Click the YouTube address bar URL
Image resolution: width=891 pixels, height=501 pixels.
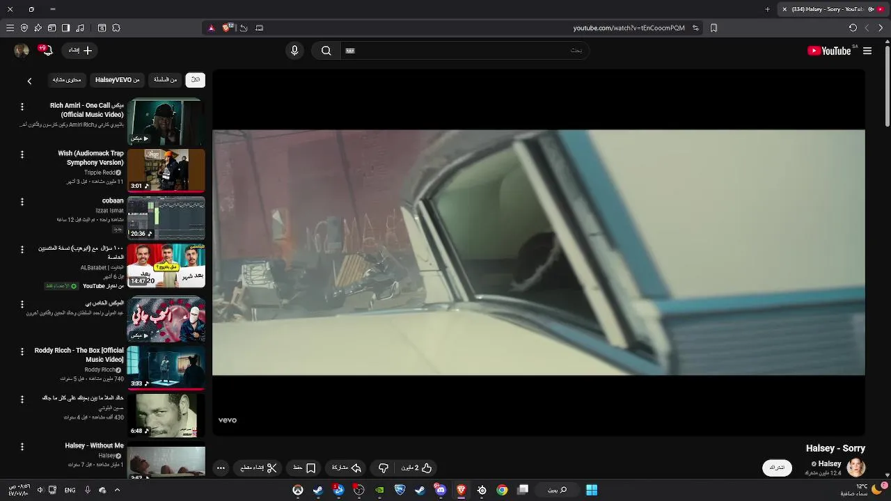629,28
